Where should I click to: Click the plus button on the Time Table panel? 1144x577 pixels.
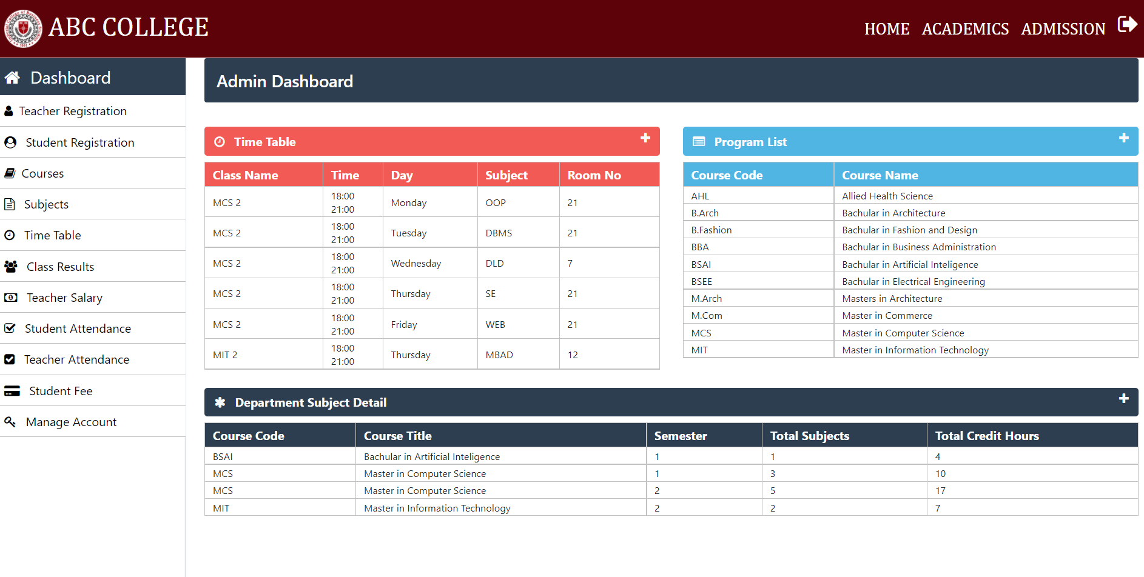[645, 138]
